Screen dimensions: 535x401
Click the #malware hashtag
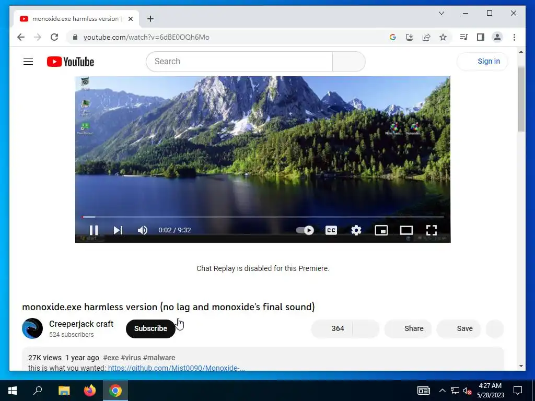(159, 358)
